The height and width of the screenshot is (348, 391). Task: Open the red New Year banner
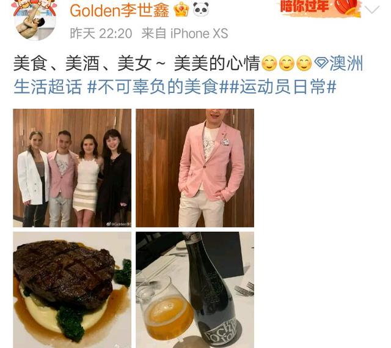point(320,8)
